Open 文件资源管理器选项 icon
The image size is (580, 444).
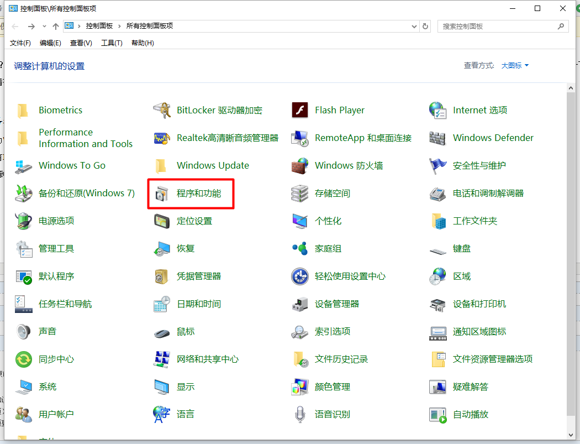click(438, 359)
